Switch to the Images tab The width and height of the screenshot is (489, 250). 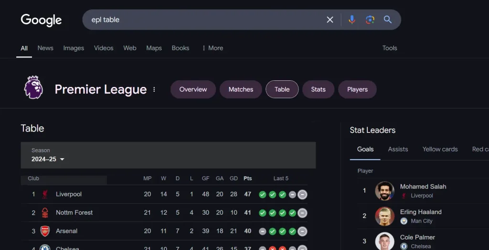[x=74, y=48]
